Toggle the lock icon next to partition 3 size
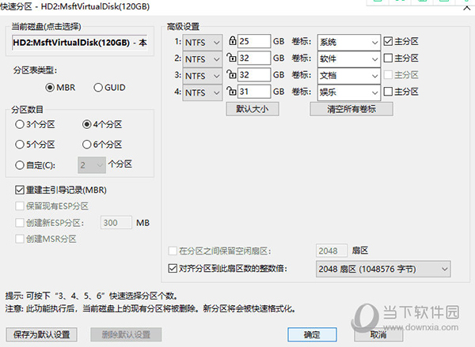The height and width of the screenshot is (347, 475). [232, 74]
